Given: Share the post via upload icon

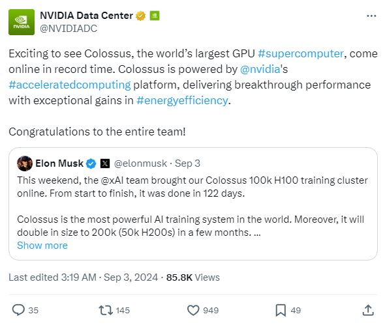Looking at the screenshot, I should tap(368, 310).
